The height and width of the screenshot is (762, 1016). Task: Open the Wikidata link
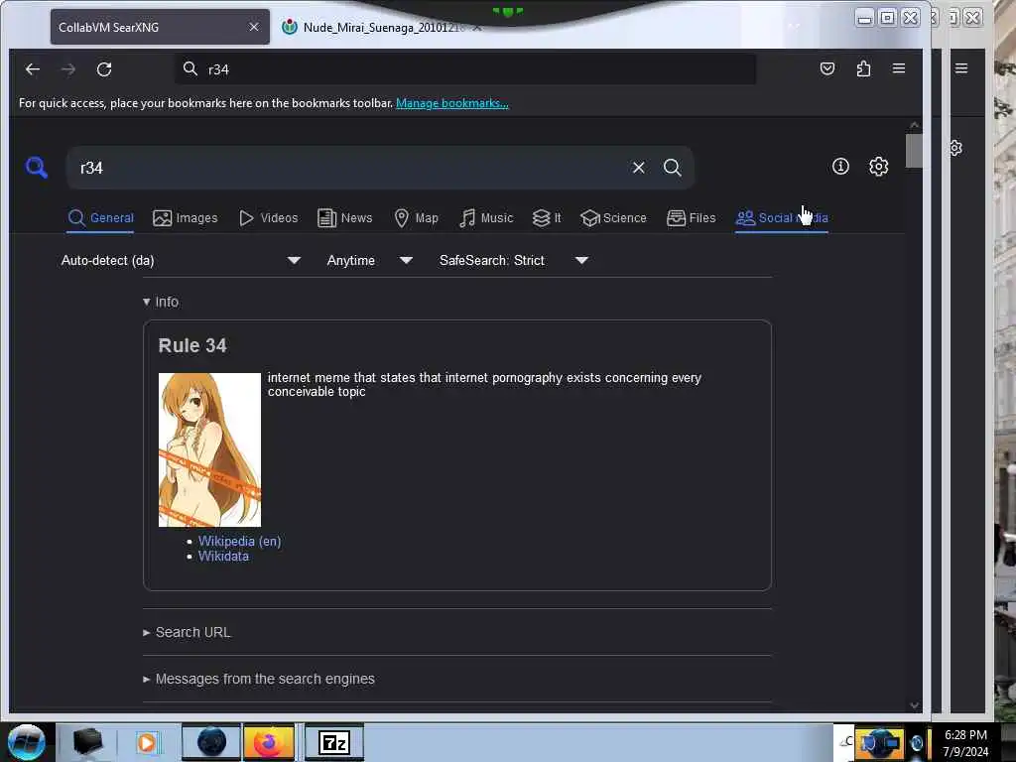click(223, 557)
